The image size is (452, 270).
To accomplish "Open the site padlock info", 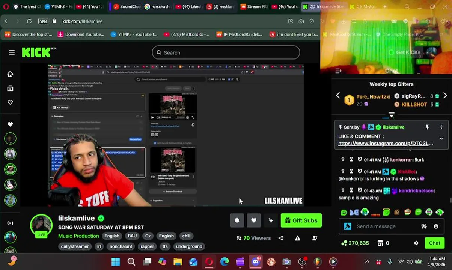I will point(54,21).
